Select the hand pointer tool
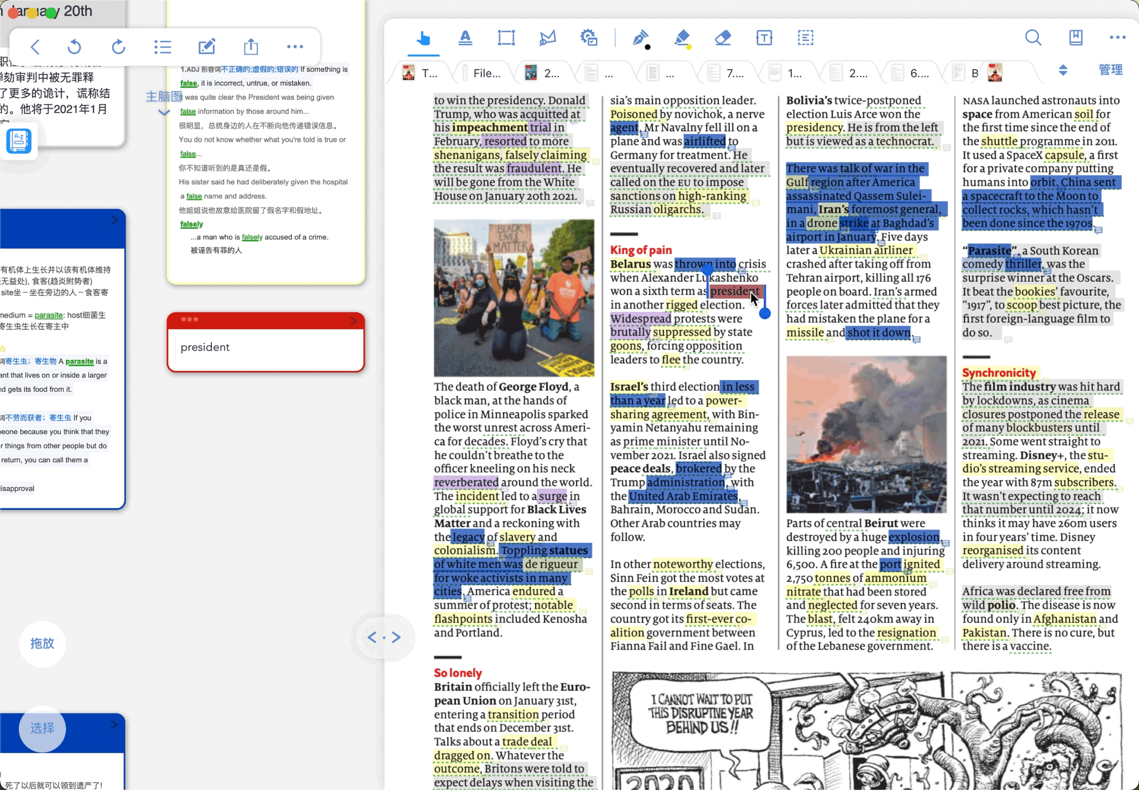This screenshot has width=1139, height=790. [423, 38]
